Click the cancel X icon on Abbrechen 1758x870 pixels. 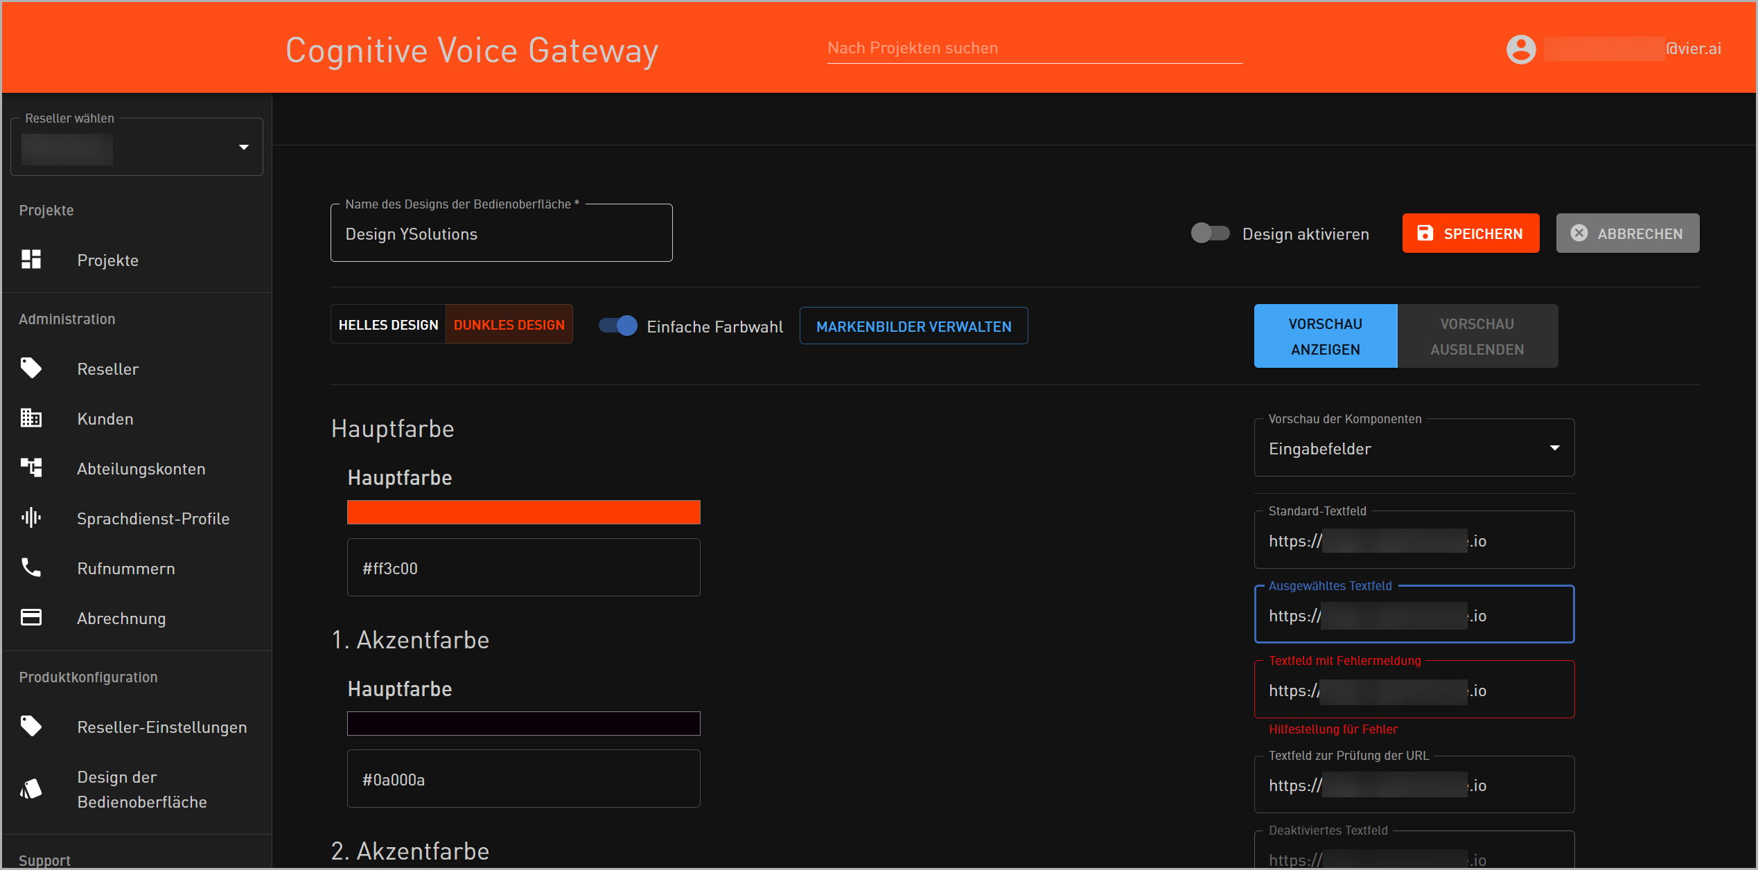click(1579, 233)
